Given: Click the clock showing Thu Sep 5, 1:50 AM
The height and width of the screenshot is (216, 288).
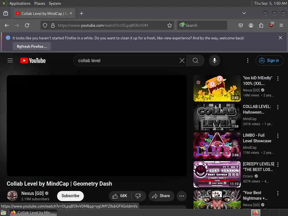Looking at the screenshot, I should pos(270,3).
